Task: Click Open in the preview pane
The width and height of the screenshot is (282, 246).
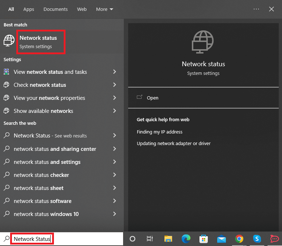Action: tap(152, 98)
